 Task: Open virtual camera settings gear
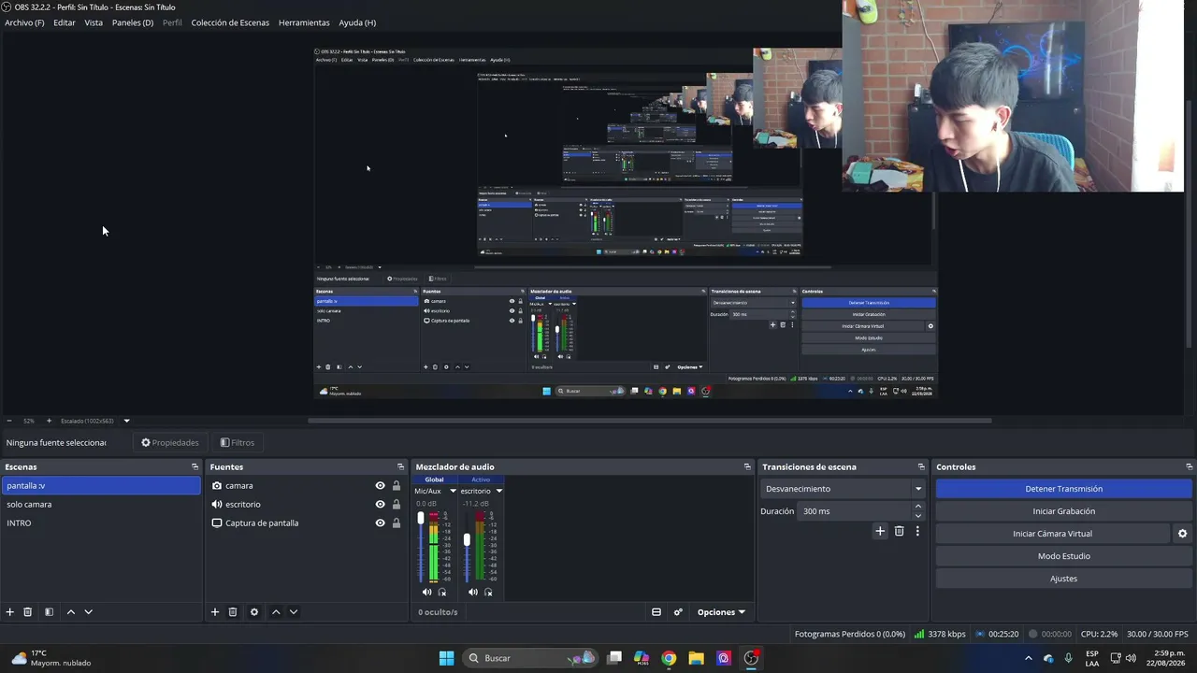tap(1182, 534)
